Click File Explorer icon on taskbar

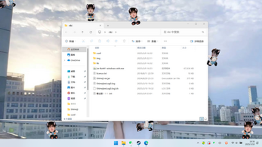(124, 143)
